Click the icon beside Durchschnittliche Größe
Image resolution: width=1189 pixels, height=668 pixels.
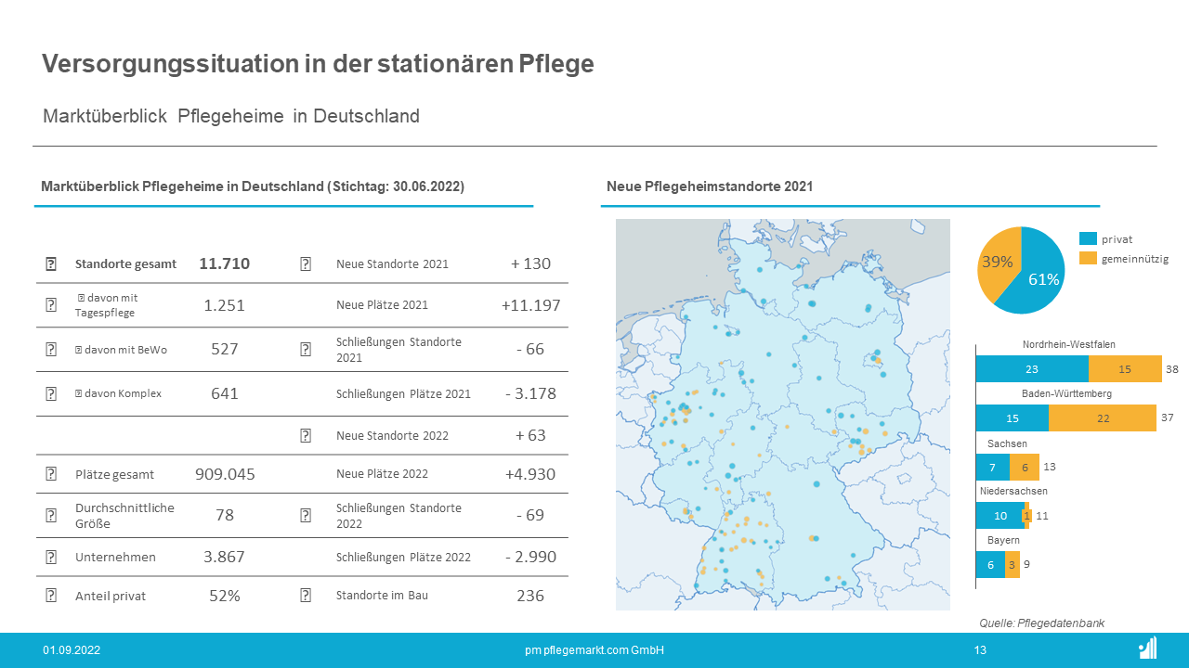pos(51,516)
